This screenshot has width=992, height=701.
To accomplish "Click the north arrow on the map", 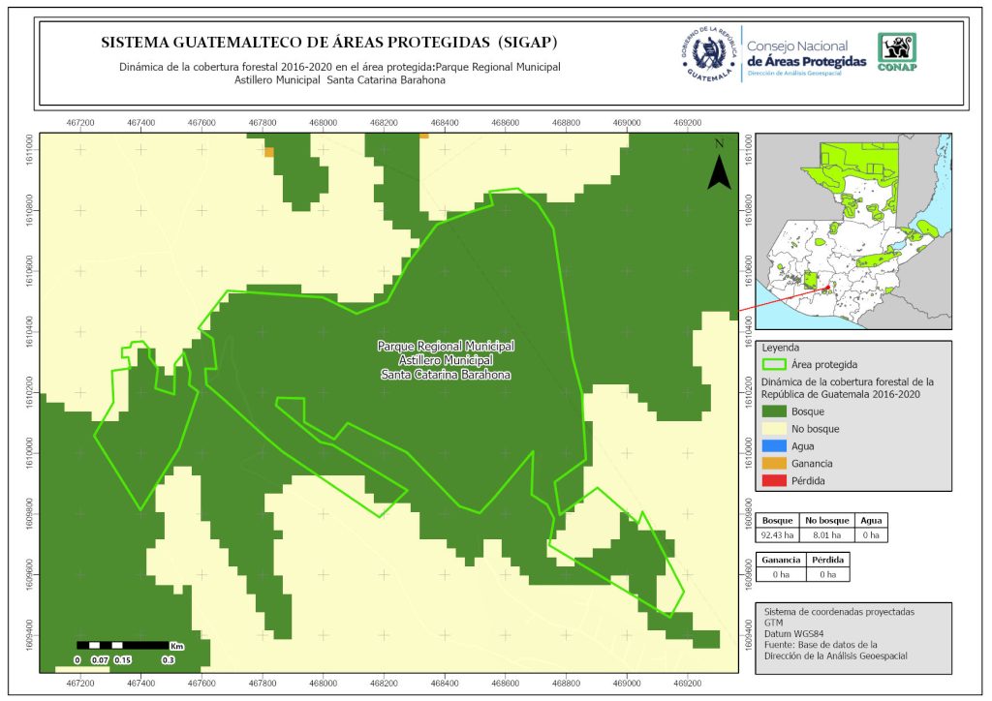I will click(x=718, y=168).
